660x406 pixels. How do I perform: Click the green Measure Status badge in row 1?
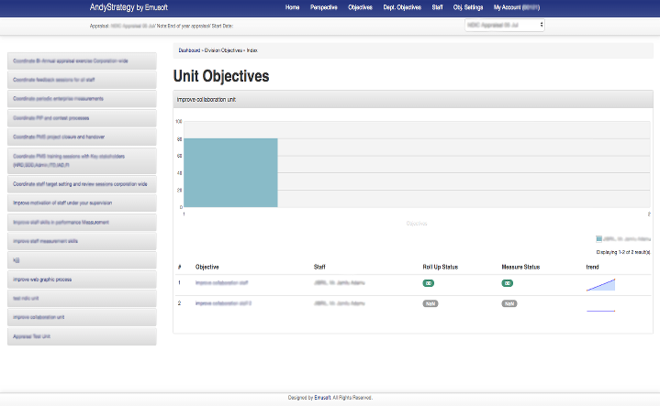click(x=508, y=283)
